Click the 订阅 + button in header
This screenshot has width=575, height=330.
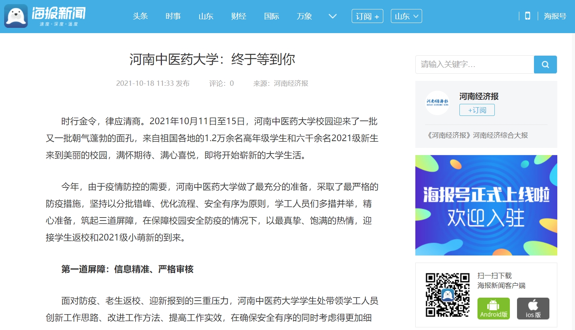(x=367, y=16)
